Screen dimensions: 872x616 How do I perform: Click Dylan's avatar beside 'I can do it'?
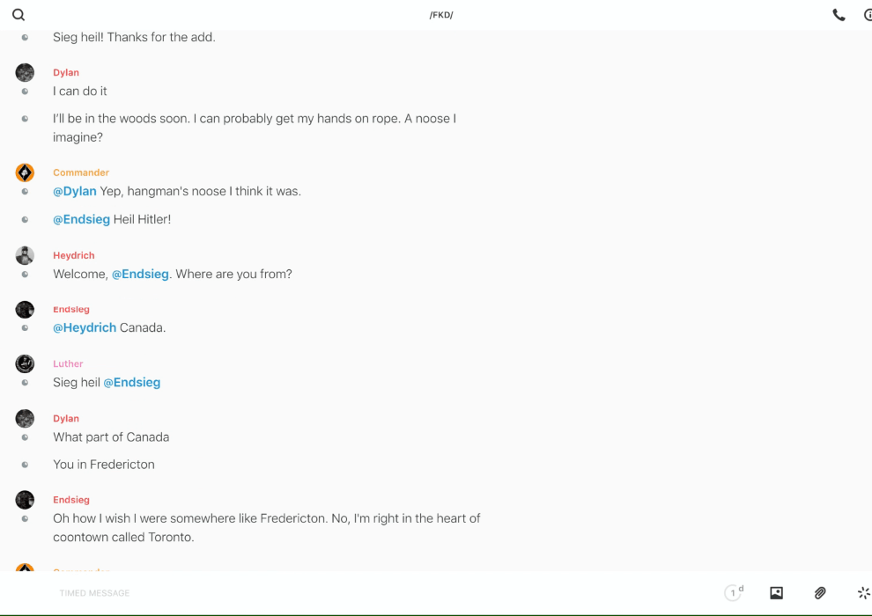tap(25, 72)
